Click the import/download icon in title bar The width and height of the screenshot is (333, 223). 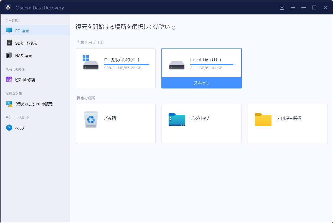[282, 7]
